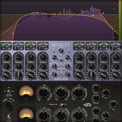
Task: Flip right channel 560-27K boost/cut switch
Action: (x=113, y=47)
